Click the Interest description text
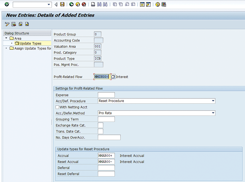 tap(122, 77)
